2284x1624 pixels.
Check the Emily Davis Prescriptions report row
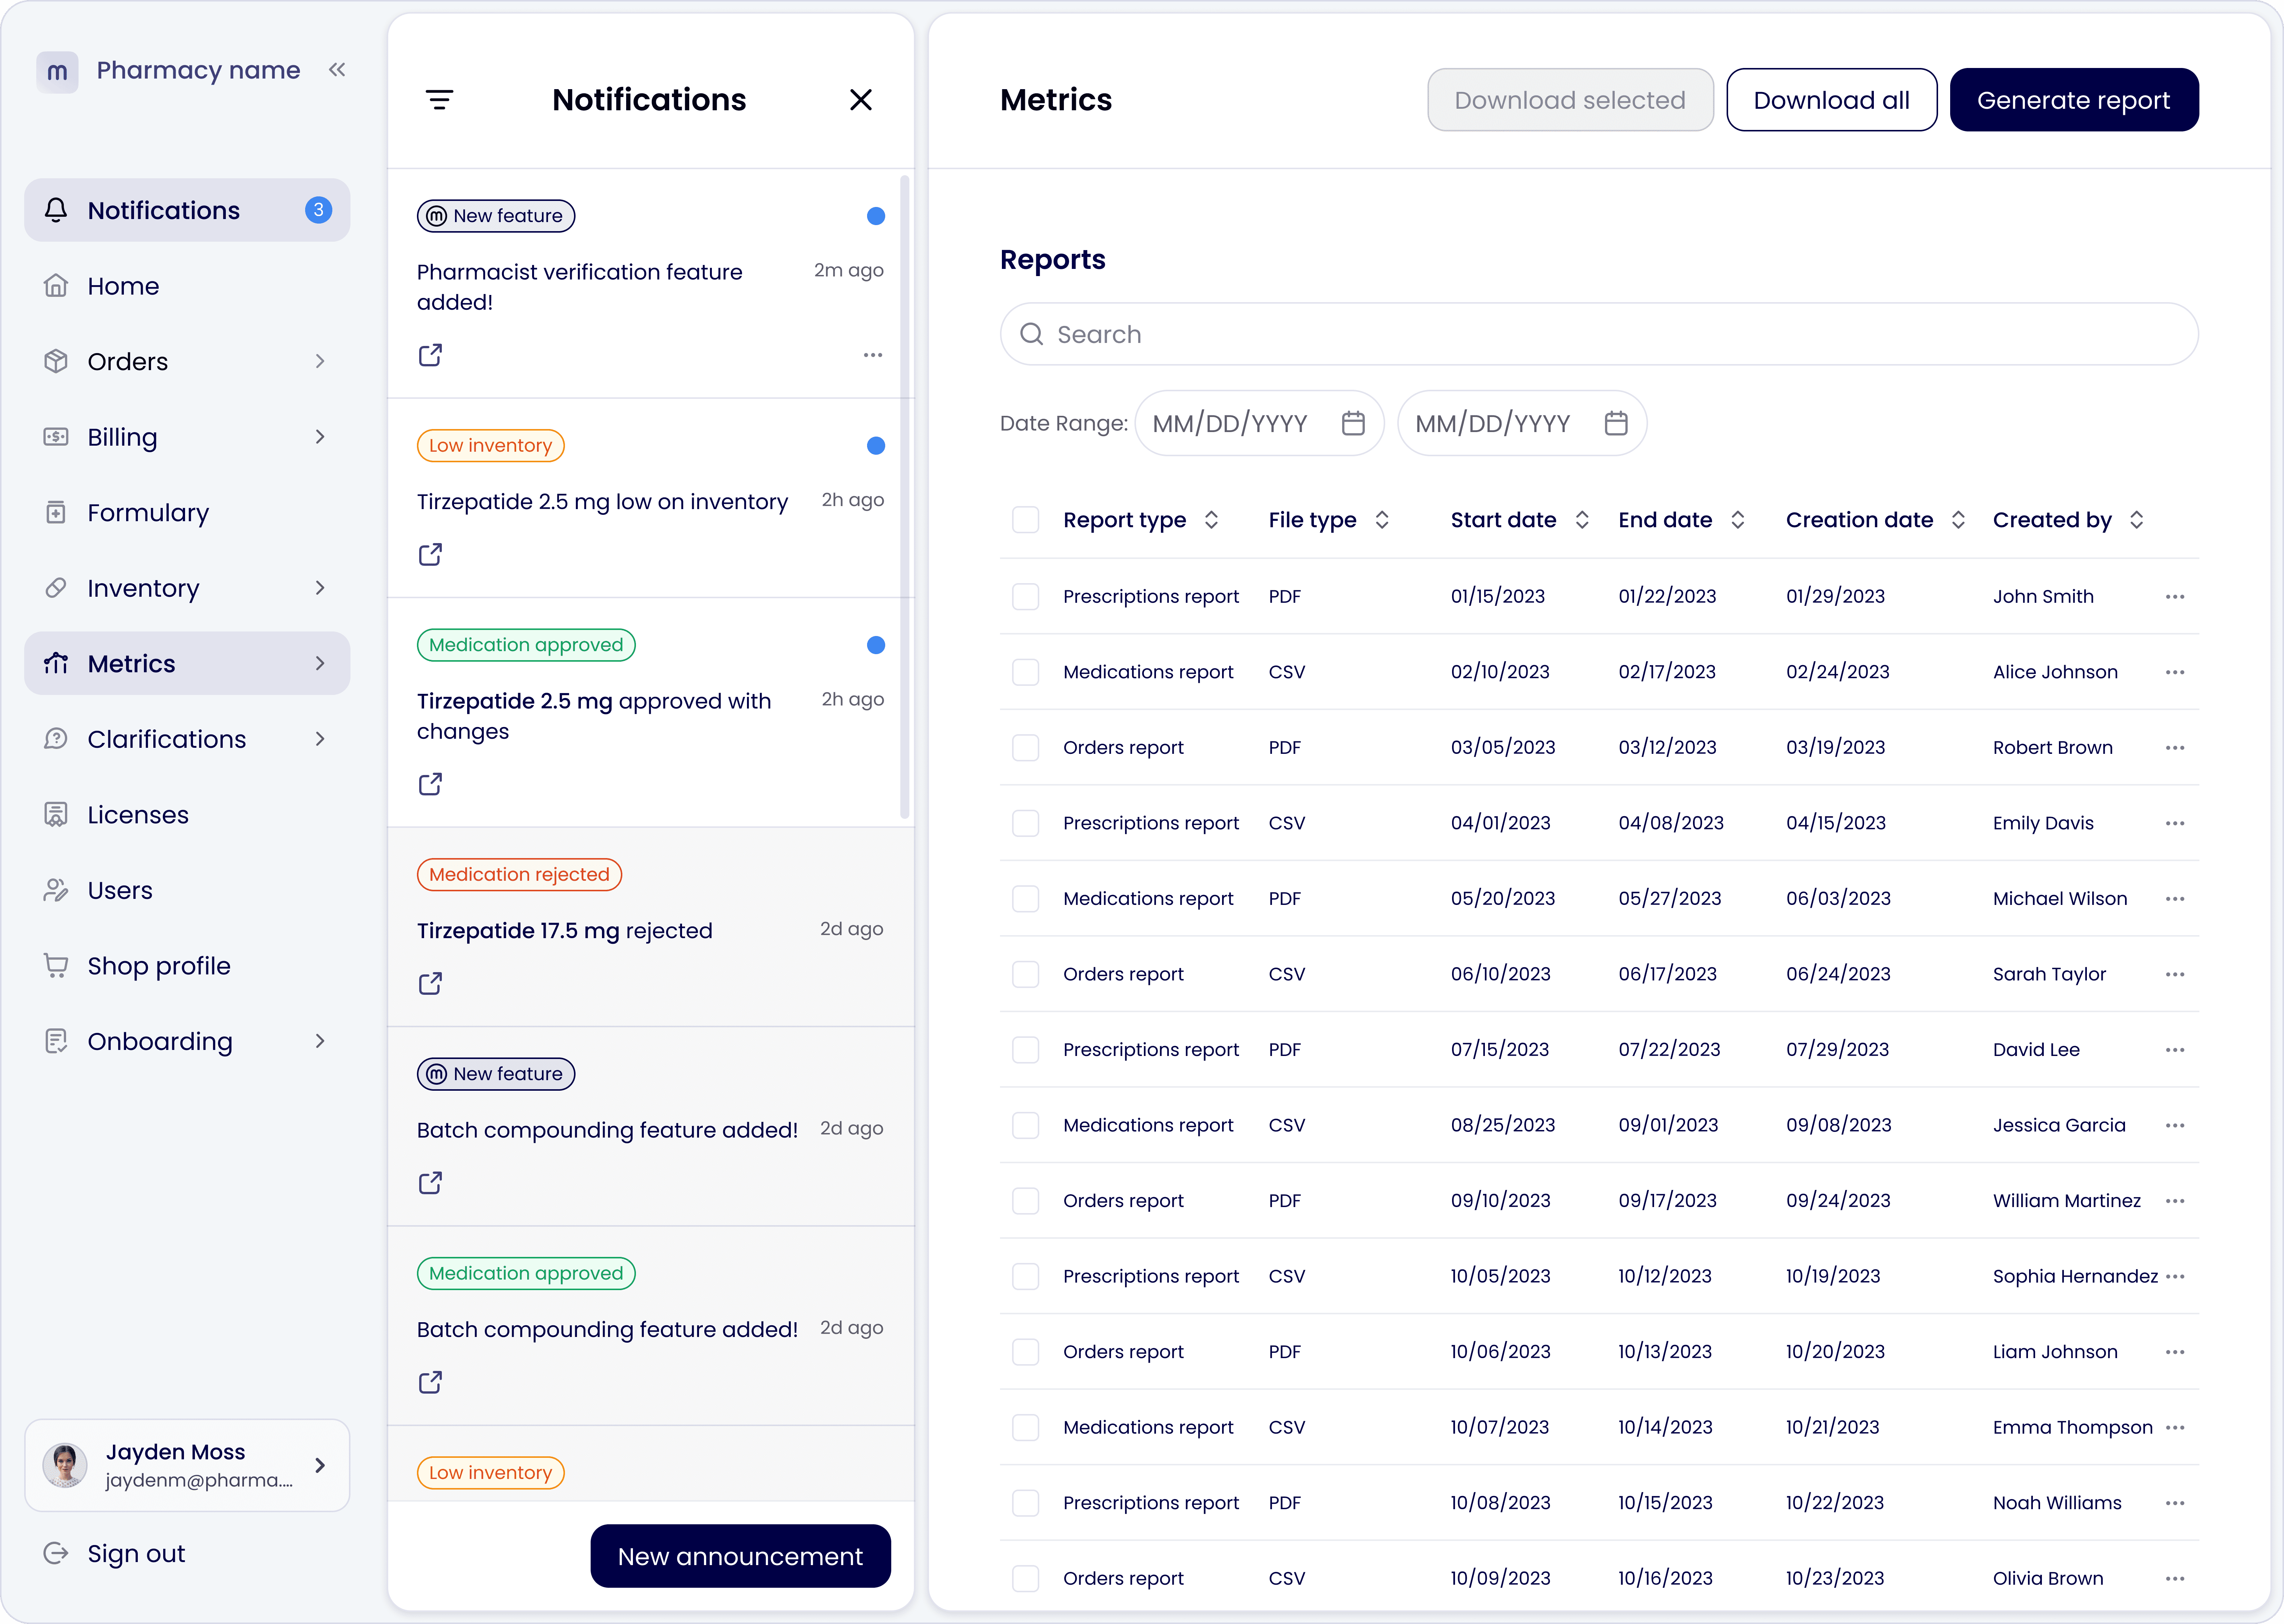(x=1025, y=823)
